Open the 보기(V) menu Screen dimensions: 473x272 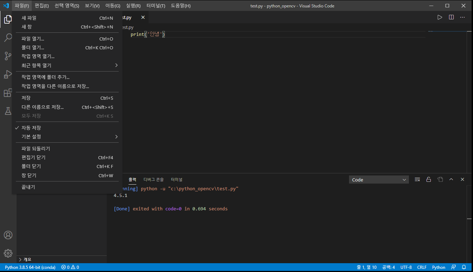92,6
